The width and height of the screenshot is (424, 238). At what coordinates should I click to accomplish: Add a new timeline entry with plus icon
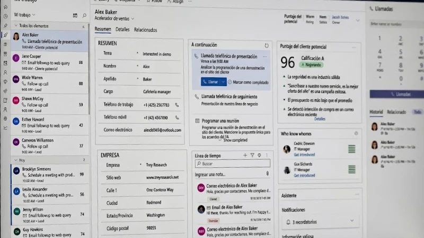click(245, 155)
